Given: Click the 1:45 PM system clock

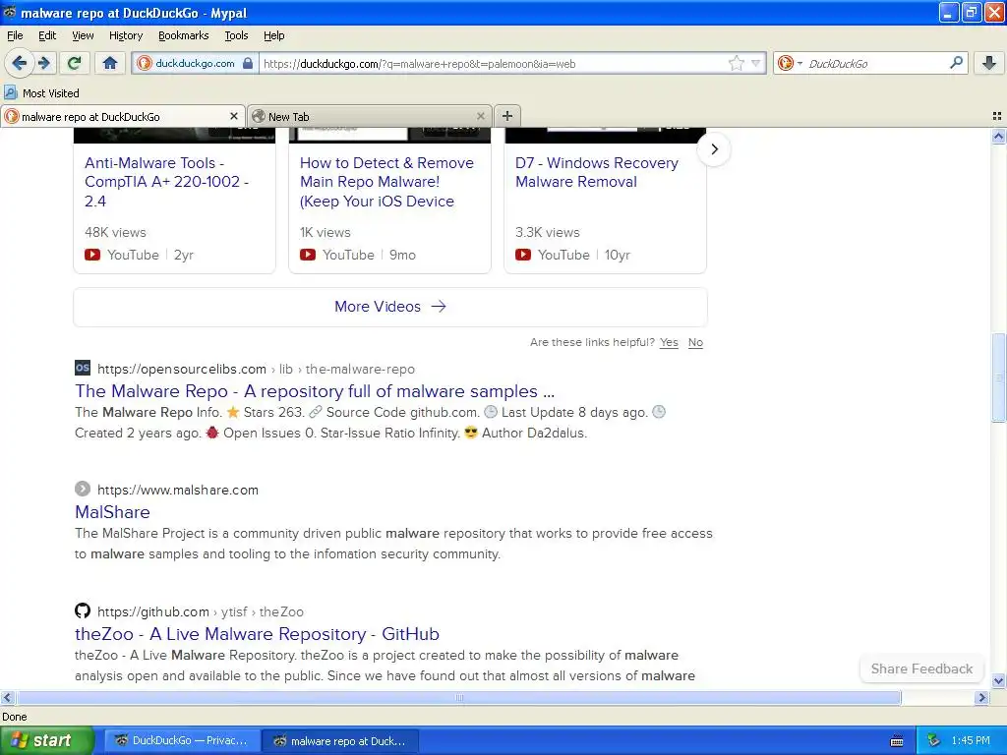Looking at the screenshot, I should click(971, 740).
